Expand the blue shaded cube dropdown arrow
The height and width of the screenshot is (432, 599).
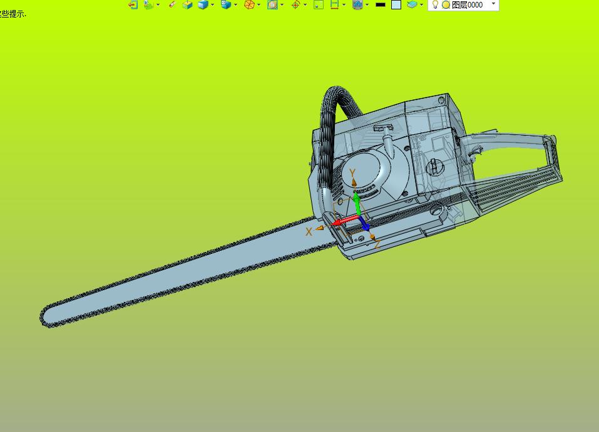(x=212, y=5)
